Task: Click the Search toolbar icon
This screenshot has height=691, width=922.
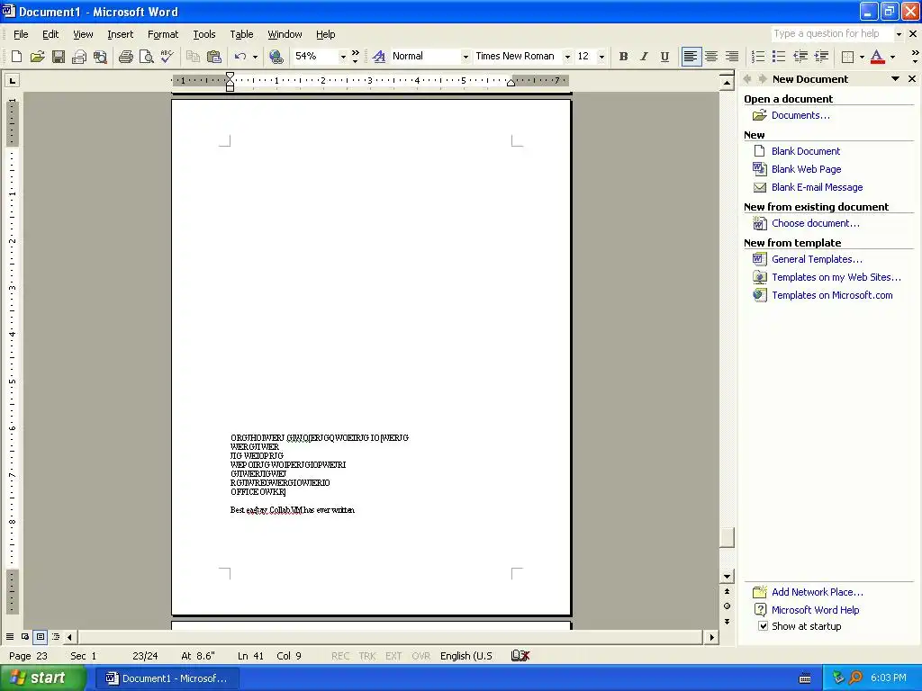Action: 101,57
